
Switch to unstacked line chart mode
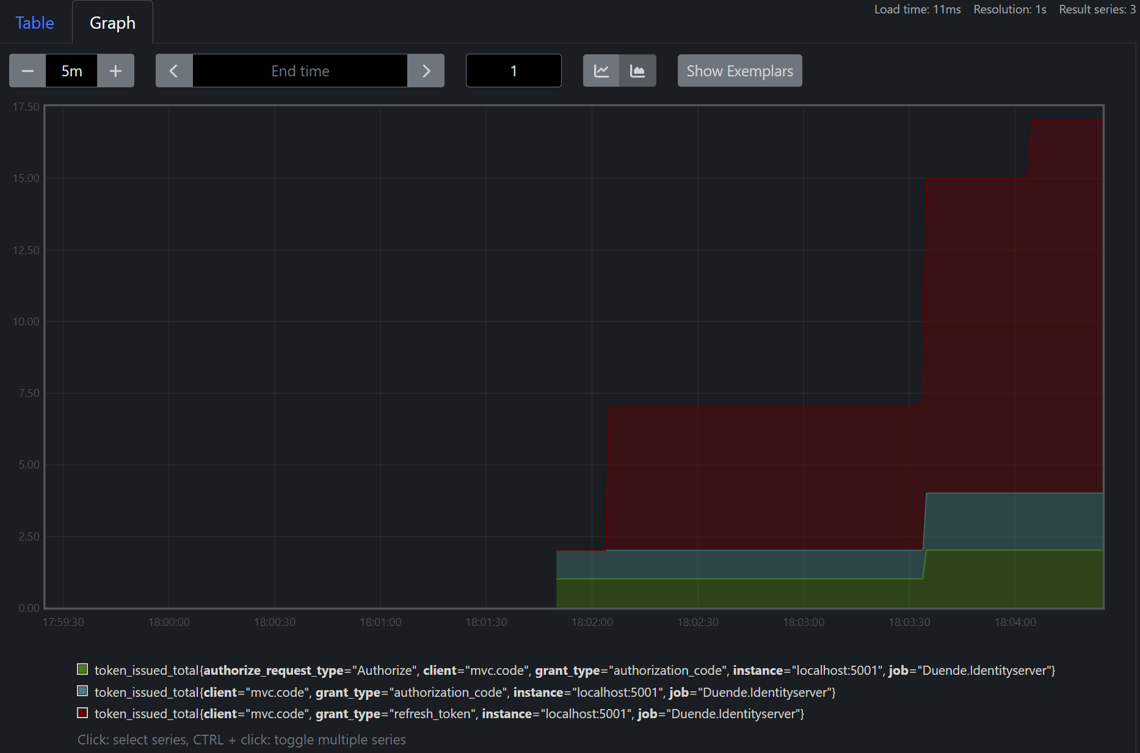[x=601, y=71]
